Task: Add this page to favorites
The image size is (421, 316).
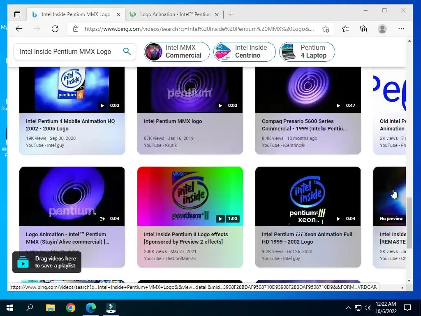Action: pos(326,29)
